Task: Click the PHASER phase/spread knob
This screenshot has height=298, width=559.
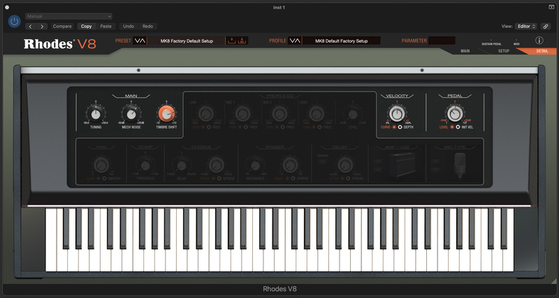Action: coord(290,165)
